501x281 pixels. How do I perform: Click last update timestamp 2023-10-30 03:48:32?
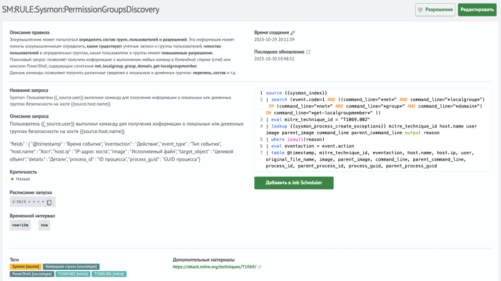coord(274,59)
